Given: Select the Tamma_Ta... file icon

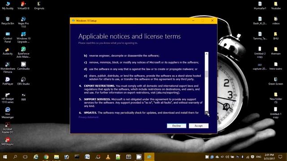Looking at the screenshot, I should pos(260,36).
